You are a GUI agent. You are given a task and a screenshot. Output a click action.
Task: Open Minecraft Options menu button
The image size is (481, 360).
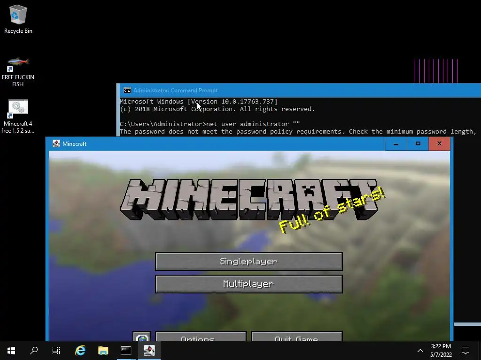(x=201, y=337)
